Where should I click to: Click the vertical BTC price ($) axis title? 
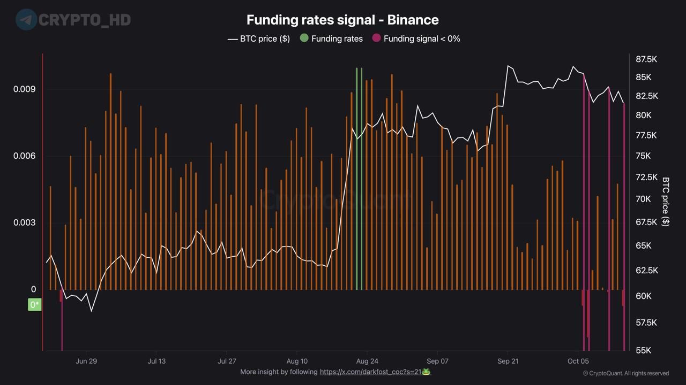click(x=666, y=202)
